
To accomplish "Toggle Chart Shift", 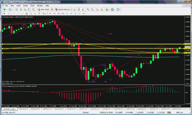I will pyautogui.click(x=102, y=9).
